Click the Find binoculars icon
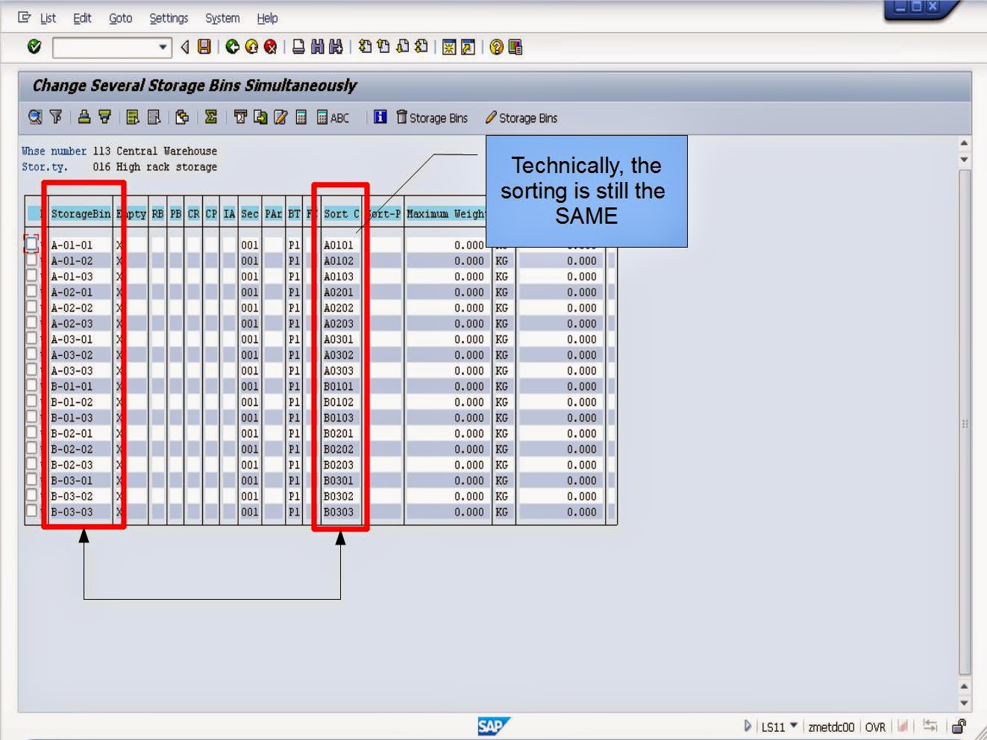The height and width of the screenshot is (740, 987). click(x=317, y=46)
